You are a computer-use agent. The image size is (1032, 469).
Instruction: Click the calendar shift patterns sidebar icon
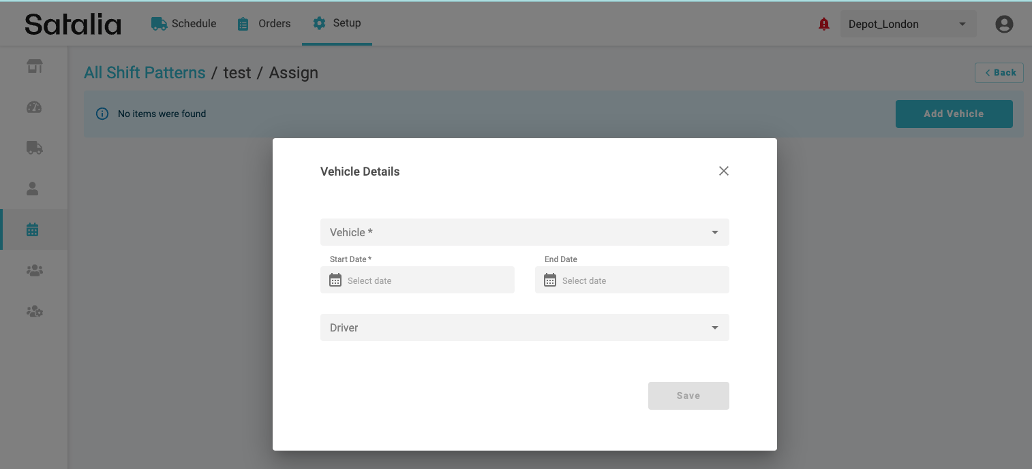tap(33, 229)
